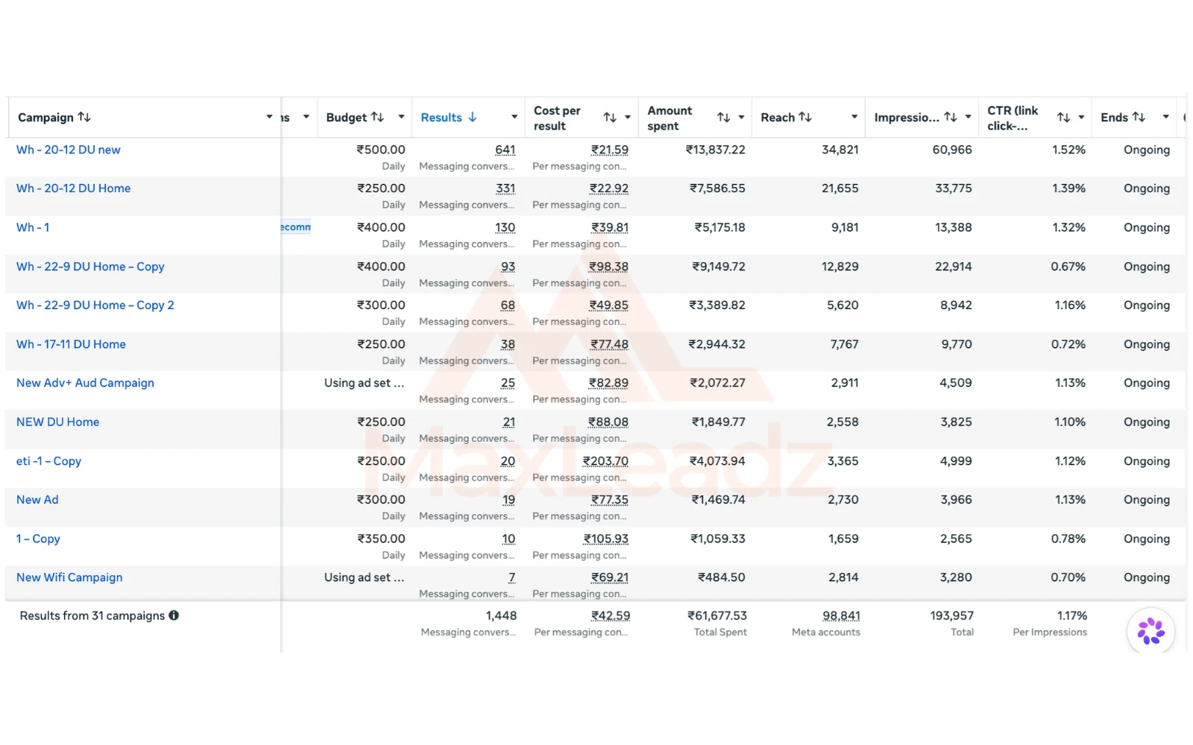Sort by CTR link click arrows
This screenshot has height=745, width=1193.
[1063, 118]
